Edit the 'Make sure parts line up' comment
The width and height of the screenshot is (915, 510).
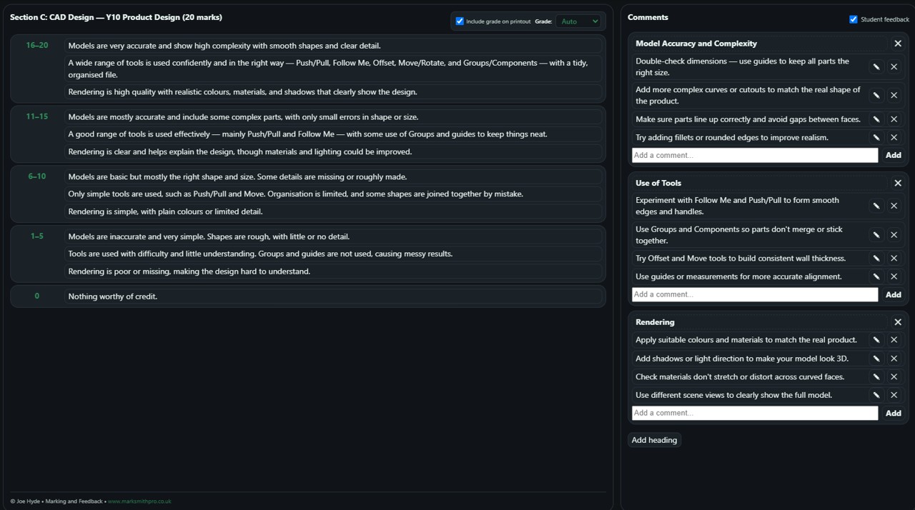876,119
